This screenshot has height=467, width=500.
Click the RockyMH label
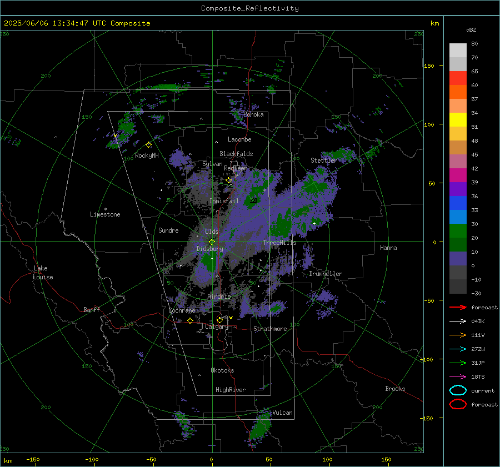[147, 155]
